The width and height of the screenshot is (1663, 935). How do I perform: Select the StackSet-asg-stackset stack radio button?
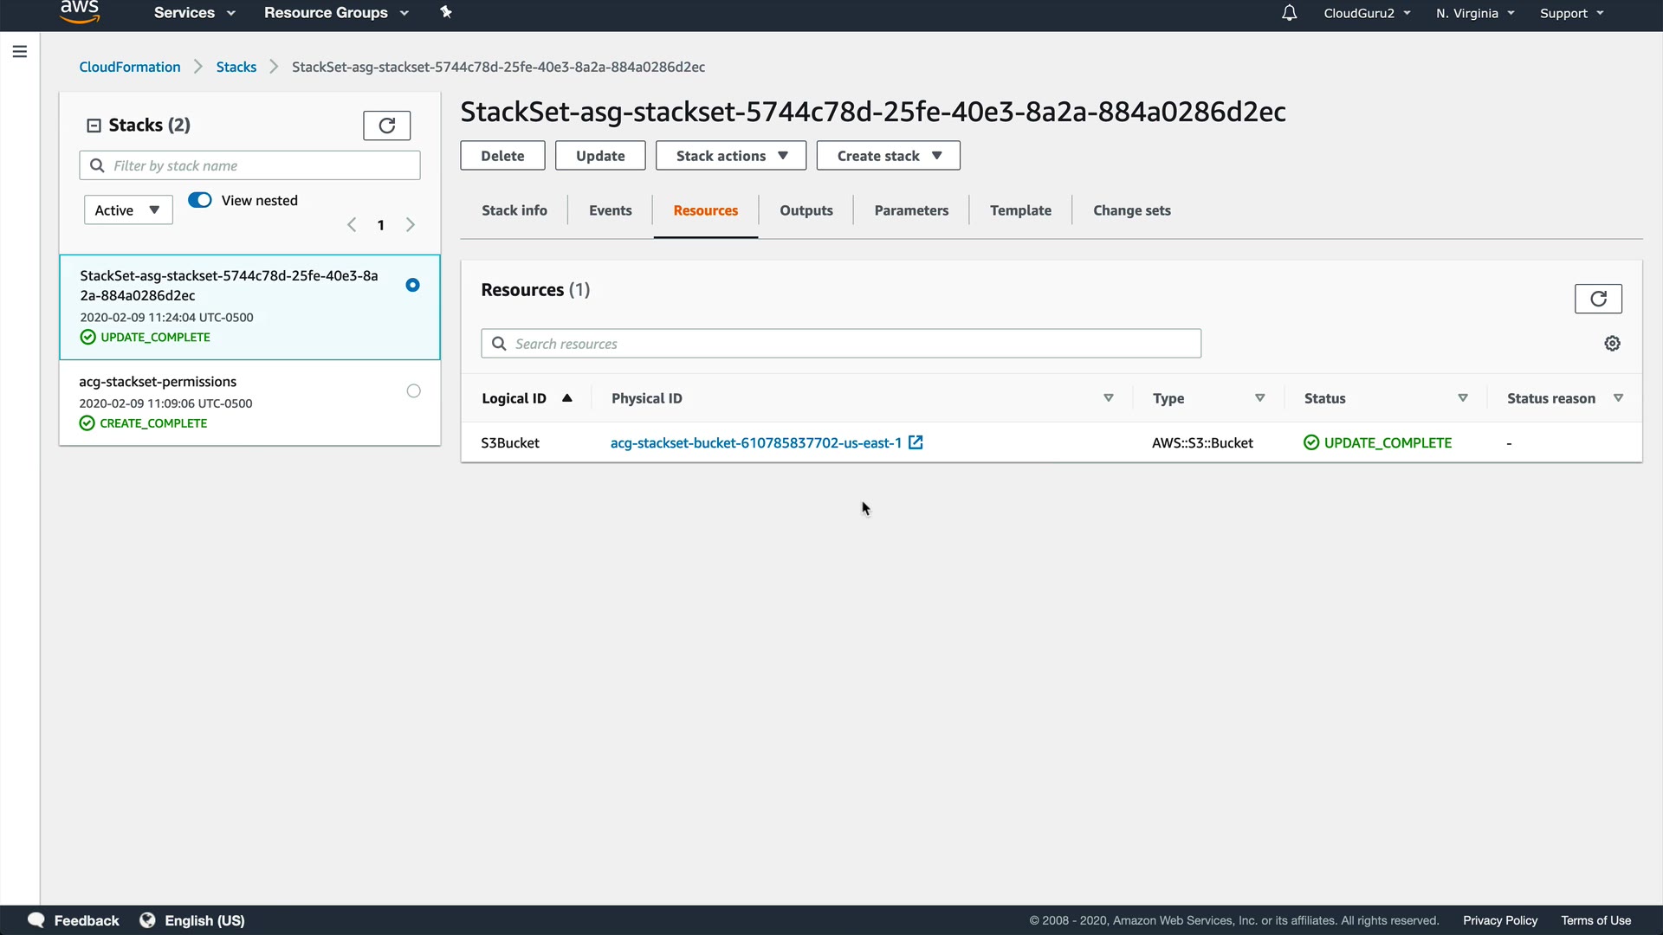pyautogui.click(x=412, y=285)
